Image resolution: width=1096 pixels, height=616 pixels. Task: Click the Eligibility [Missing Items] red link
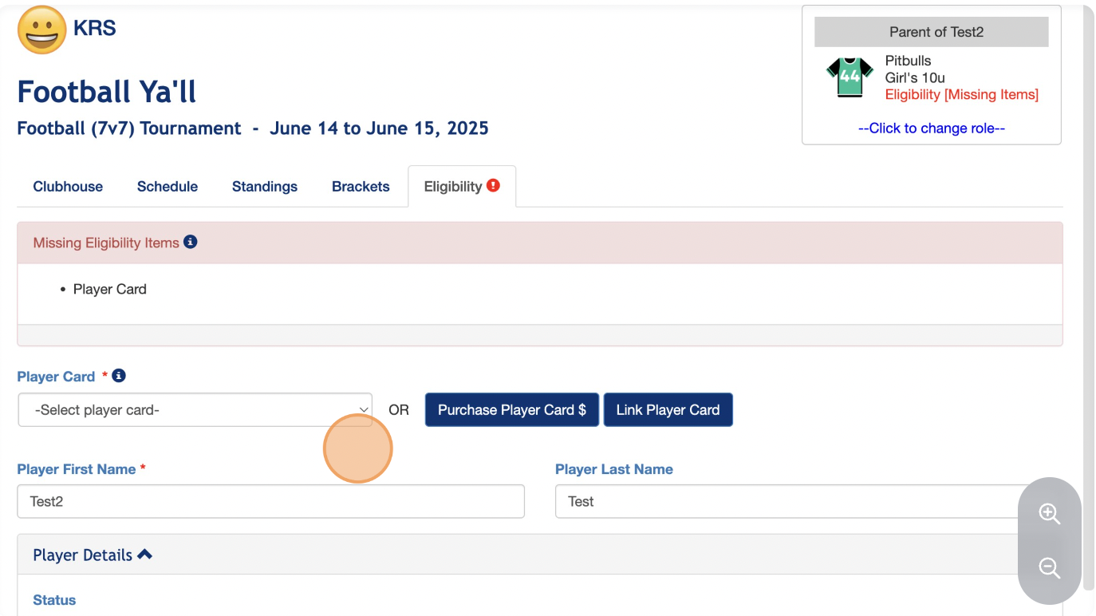pyautogui.click(x=961, y=94)
